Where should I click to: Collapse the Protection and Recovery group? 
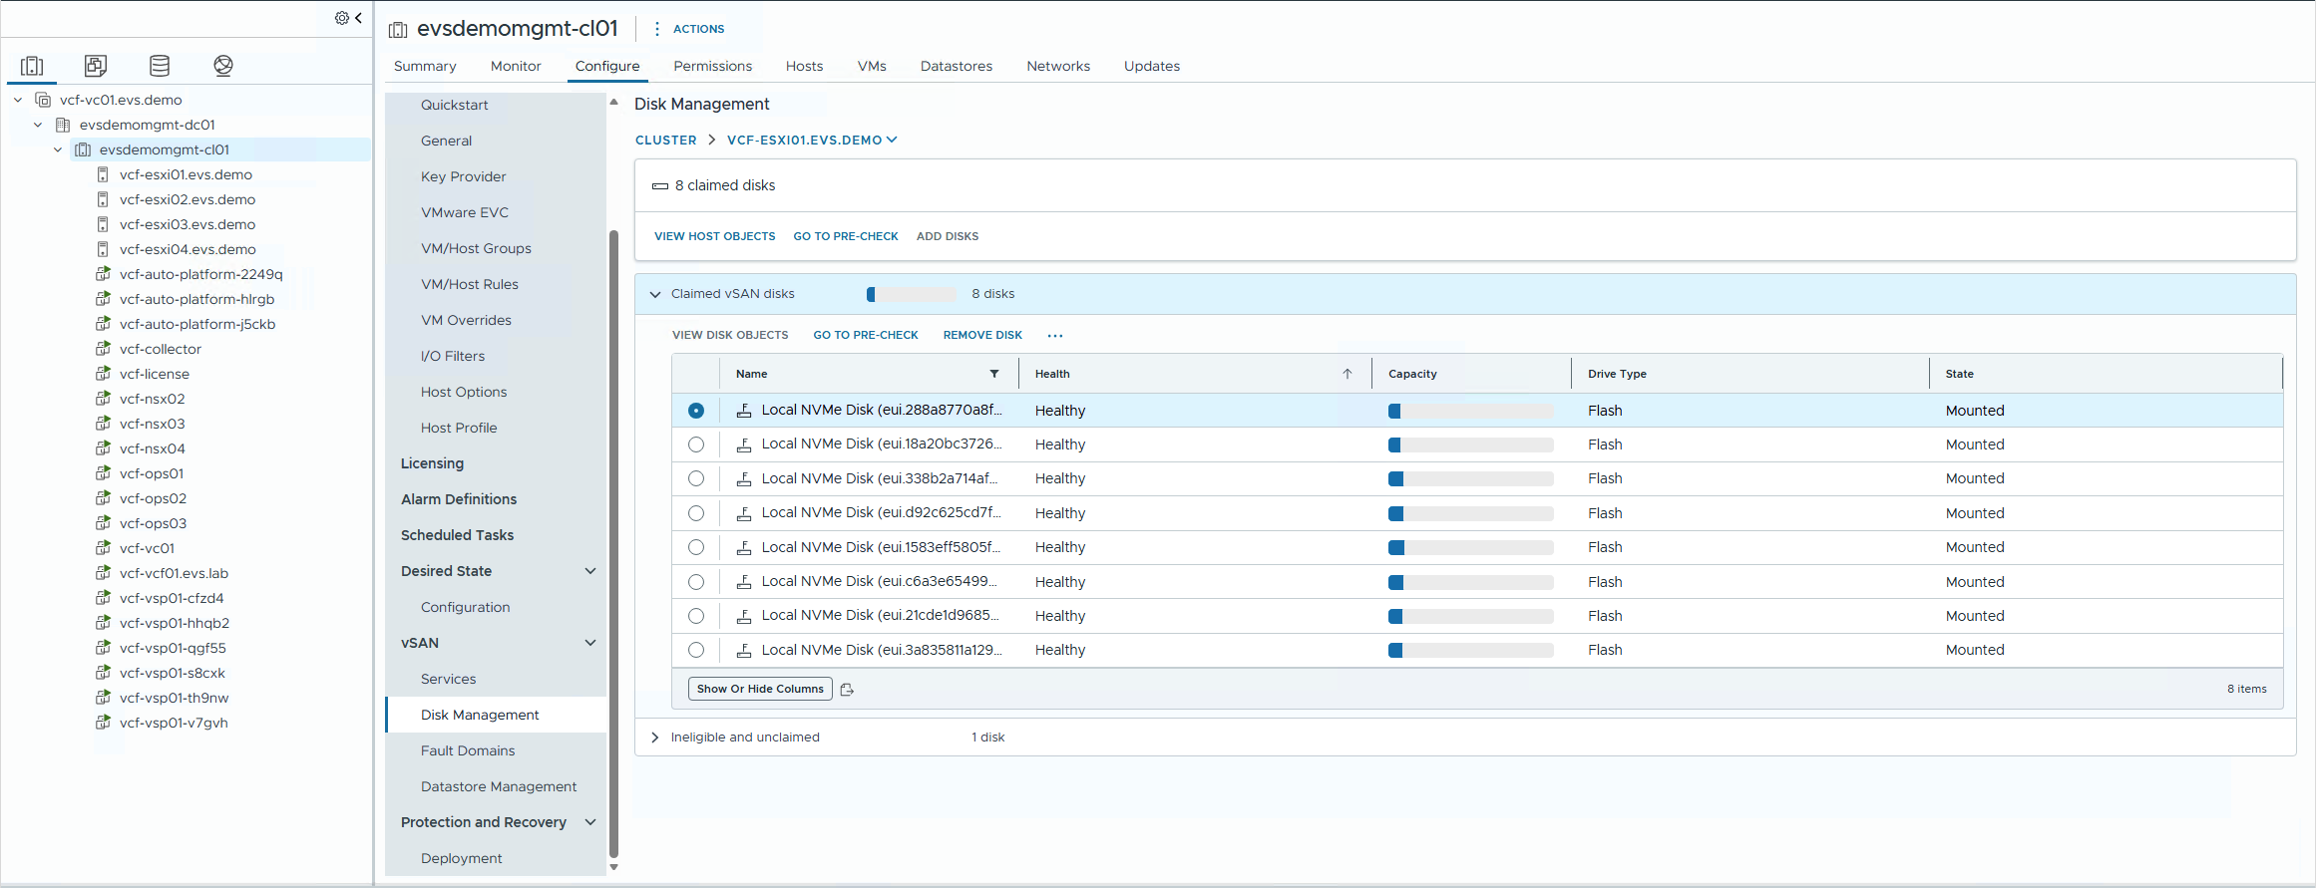pyautogui.click(x=590, y=822)
